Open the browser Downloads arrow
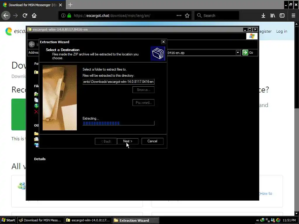This screenshot has width=299, height=224. 263,15
